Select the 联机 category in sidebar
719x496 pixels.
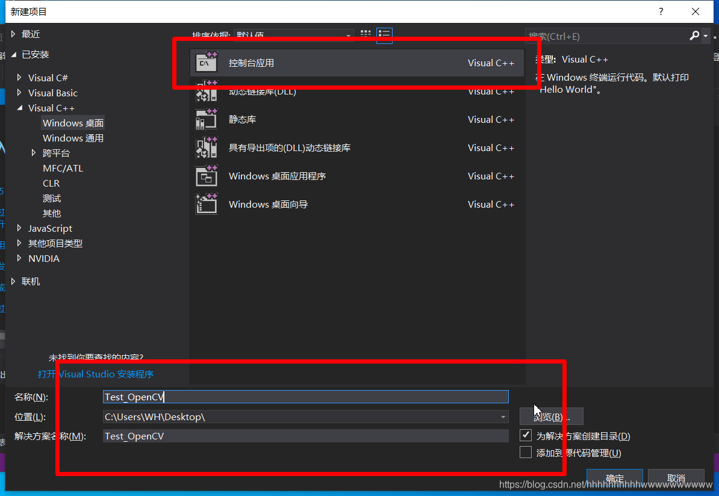point(30,281)
